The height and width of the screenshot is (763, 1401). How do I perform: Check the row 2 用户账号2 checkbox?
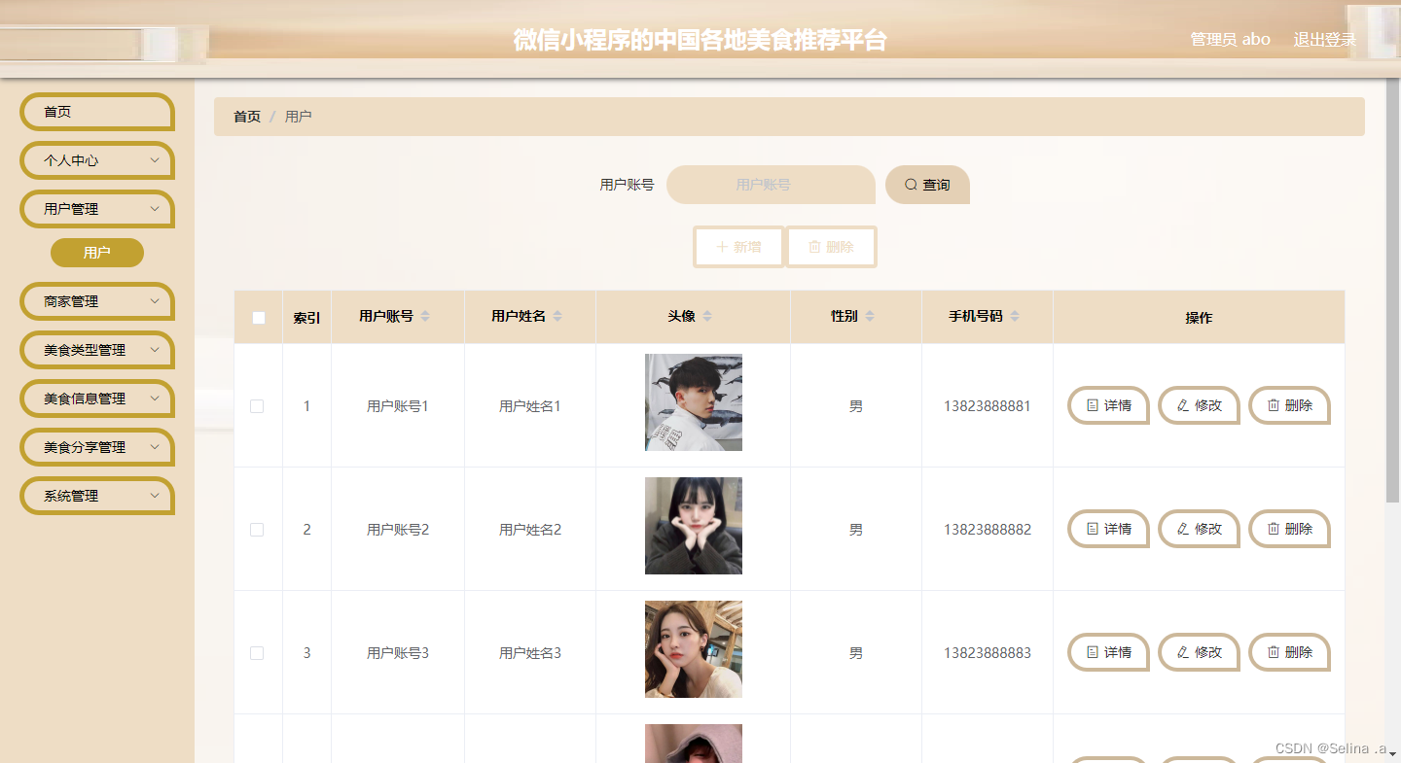[257, 530]
